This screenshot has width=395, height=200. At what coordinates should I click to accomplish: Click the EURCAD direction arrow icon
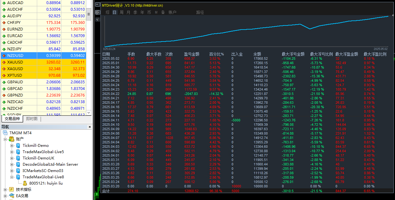(4, 36)
